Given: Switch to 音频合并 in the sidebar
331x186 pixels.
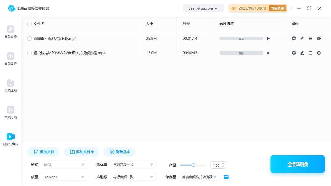Looking at the screenshot, I should (x=10, y=59).
